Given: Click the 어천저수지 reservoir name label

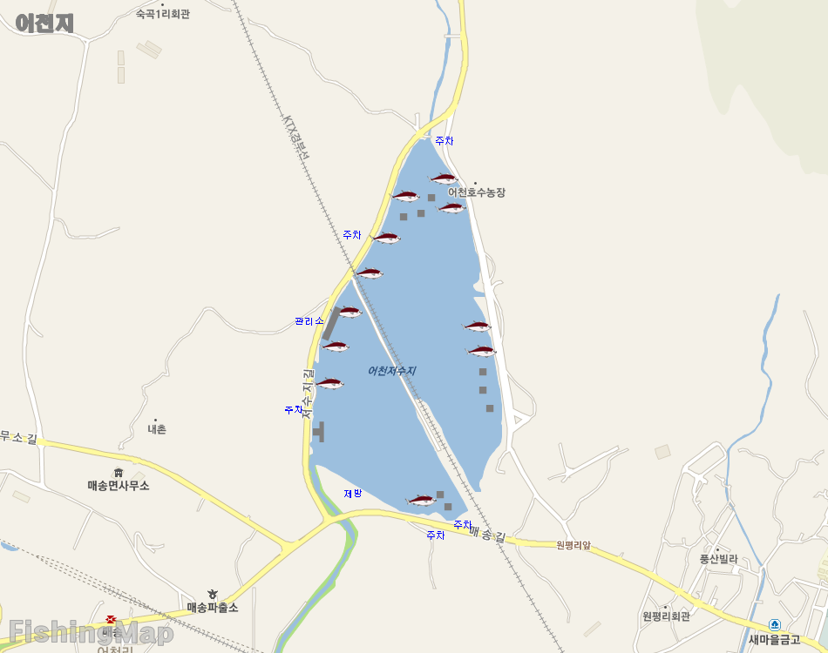Looking at the screenshot, I should point(392,371).
